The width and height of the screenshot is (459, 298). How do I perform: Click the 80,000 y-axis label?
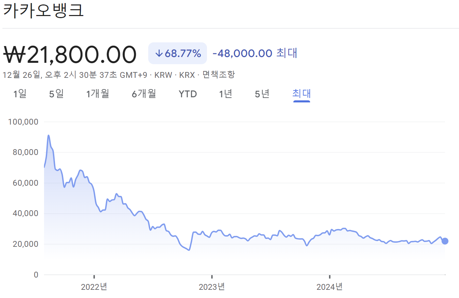26,152
